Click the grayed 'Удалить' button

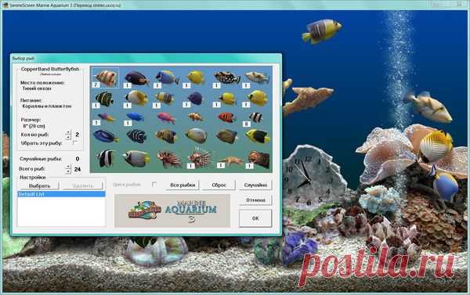pyautogui.click(x=83, y=185)
